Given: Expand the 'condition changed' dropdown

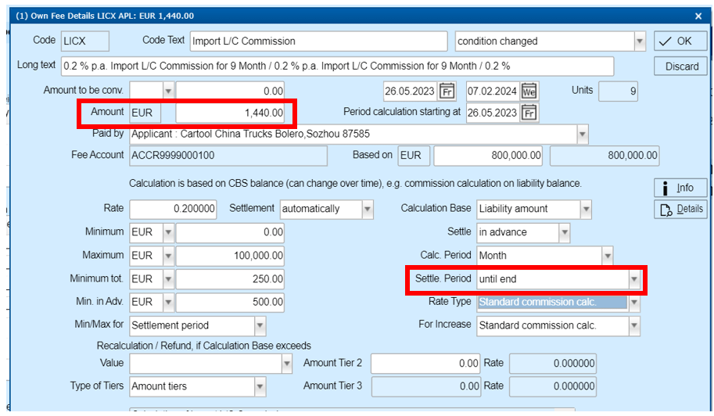Looking at the screenshot, I should point(640,41).
